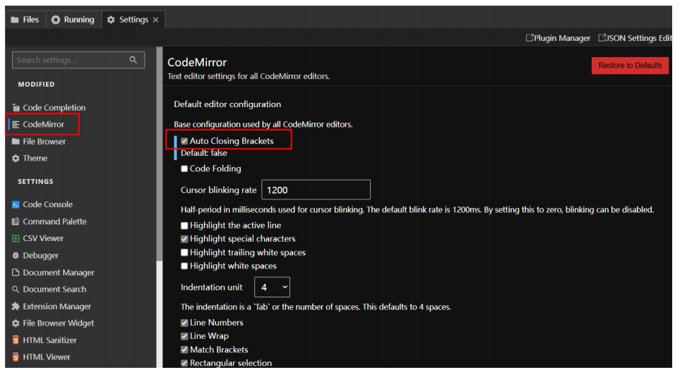Click the Search settings input field
This screenshot has height=377, width=699.
[78, 60]
